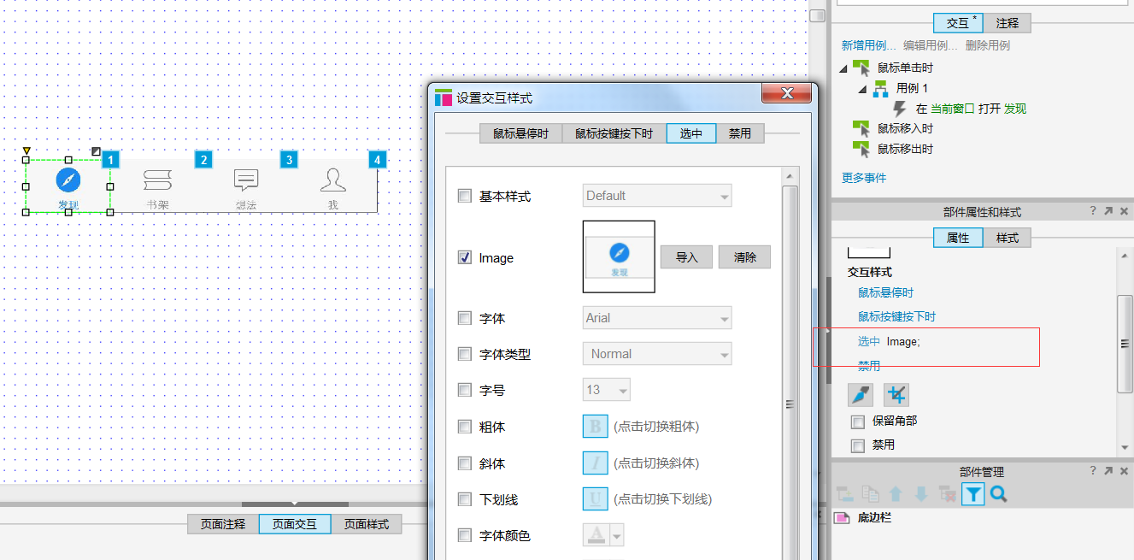The image size is (1134, 560).
Task: Enable the 字体颜色 checkbox
Action: (465, 535)
